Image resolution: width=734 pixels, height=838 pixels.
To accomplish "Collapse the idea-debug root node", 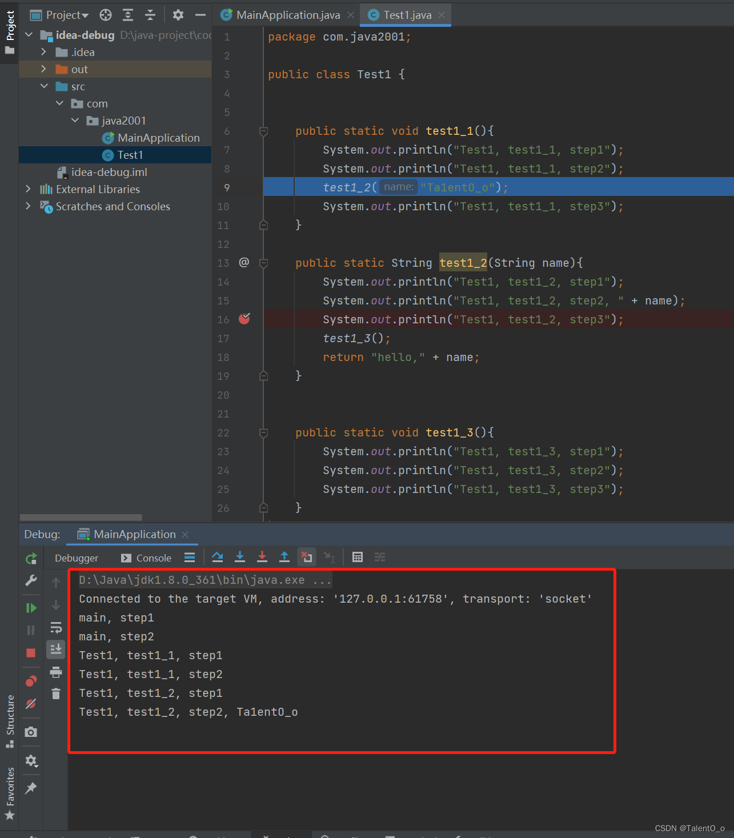I will [x=29, y=35].
